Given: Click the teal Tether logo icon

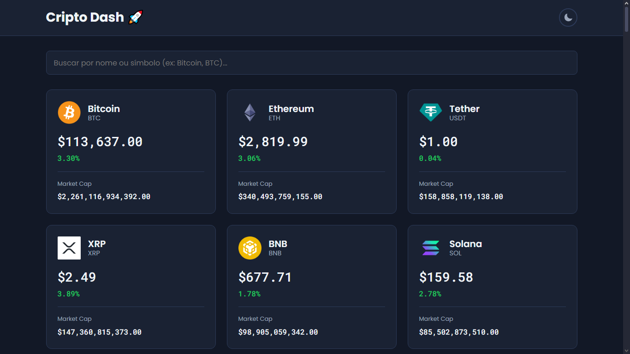Looking at the screenshot, I should point(431,112).
